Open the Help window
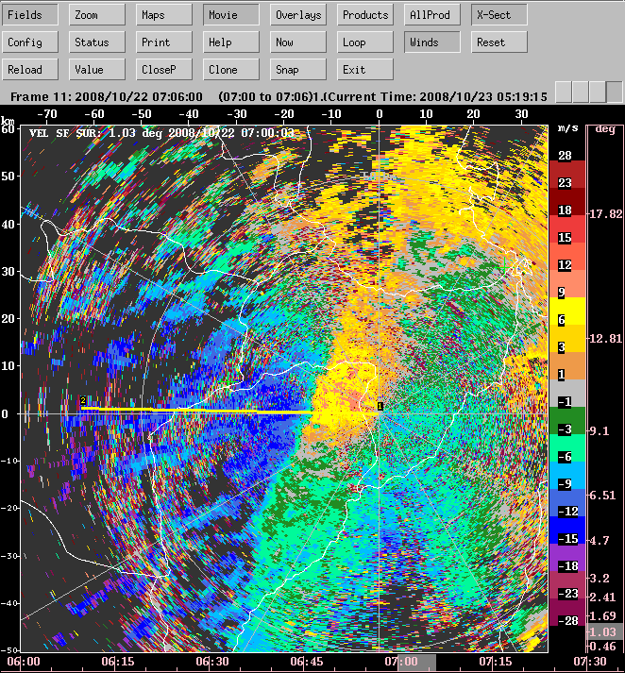 coord(231,42)
